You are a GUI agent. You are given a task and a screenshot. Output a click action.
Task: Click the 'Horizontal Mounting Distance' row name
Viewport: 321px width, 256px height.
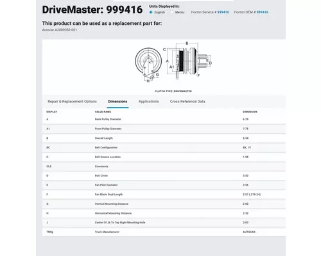[x=113, y=213]
